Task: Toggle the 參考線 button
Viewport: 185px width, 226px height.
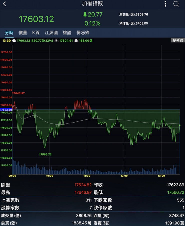Action: [x=178, y=40]
